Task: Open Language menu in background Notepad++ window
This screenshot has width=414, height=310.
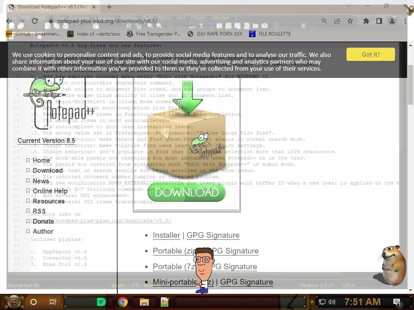Action: click(105, 18)
